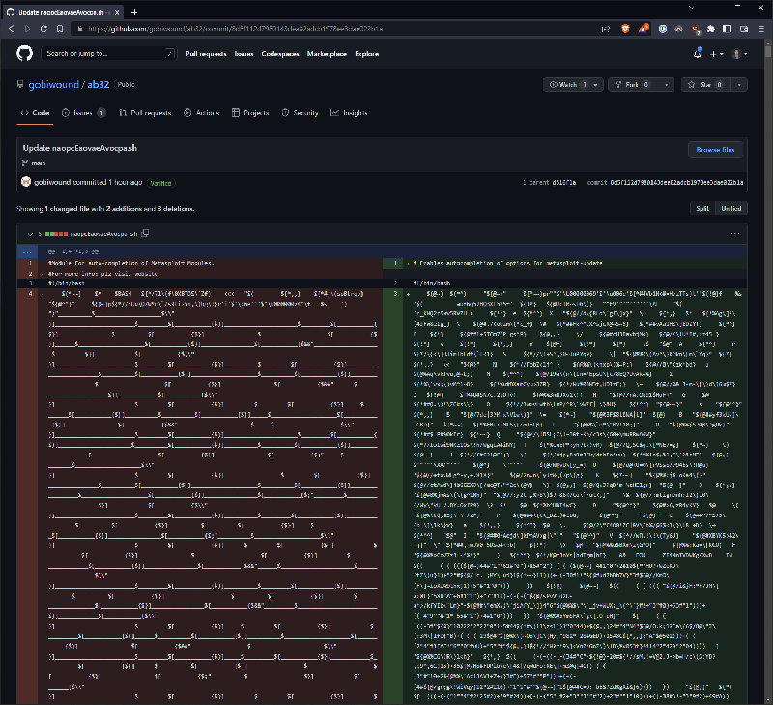Reload the page
Screen dimensions: 773x705
[x=43, y=29]
